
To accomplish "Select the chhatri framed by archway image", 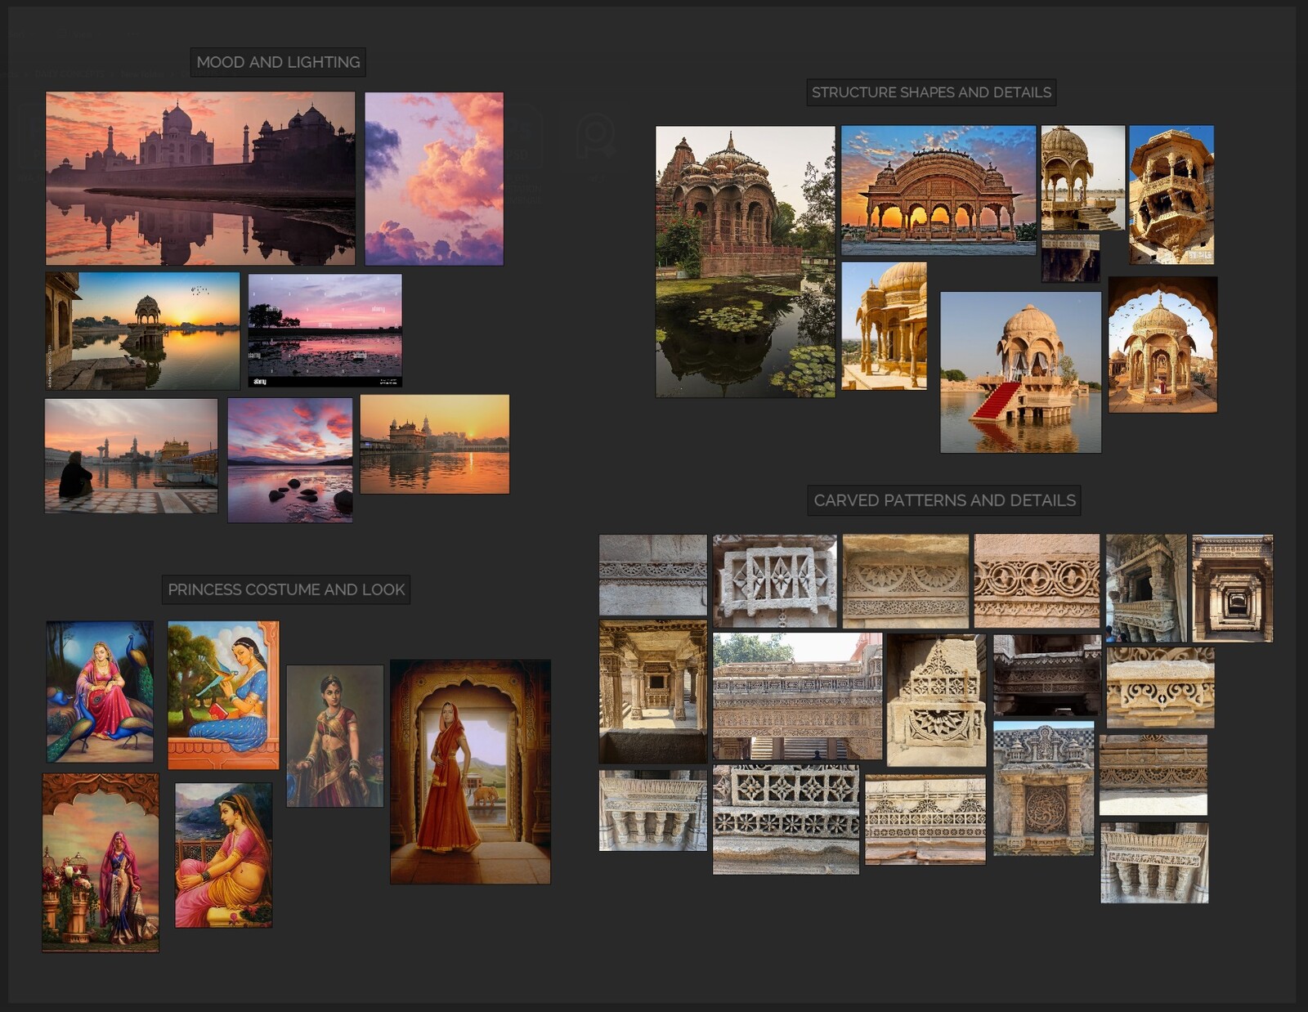I will pos(1162,345).
